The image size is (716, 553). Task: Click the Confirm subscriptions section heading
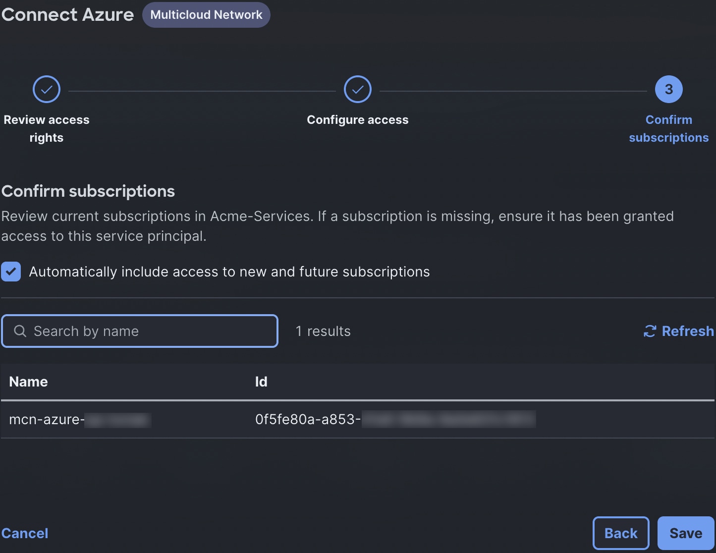[x=88, y=191]
